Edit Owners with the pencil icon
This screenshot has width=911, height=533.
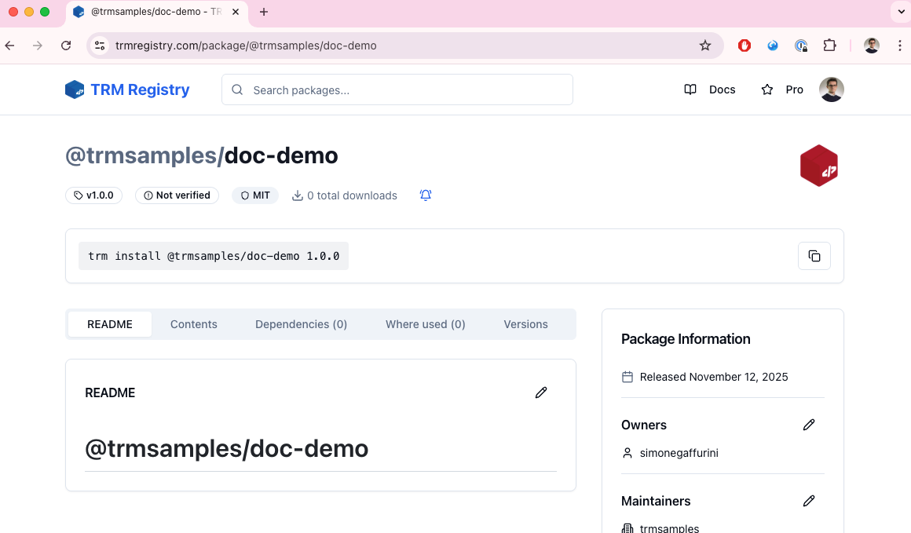coord(809,425)
